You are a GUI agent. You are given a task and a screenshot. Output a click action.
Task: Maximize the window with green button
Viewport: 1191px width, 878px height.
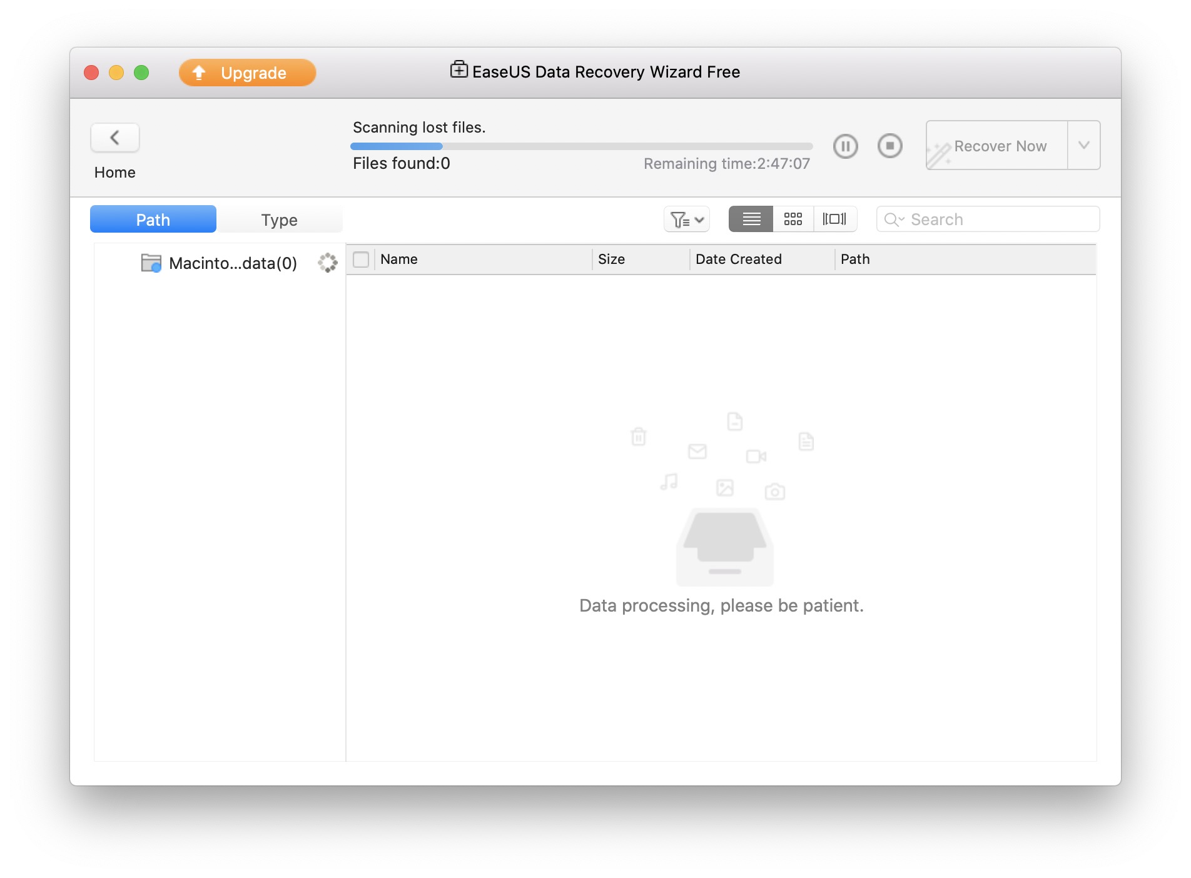(141, 73)
